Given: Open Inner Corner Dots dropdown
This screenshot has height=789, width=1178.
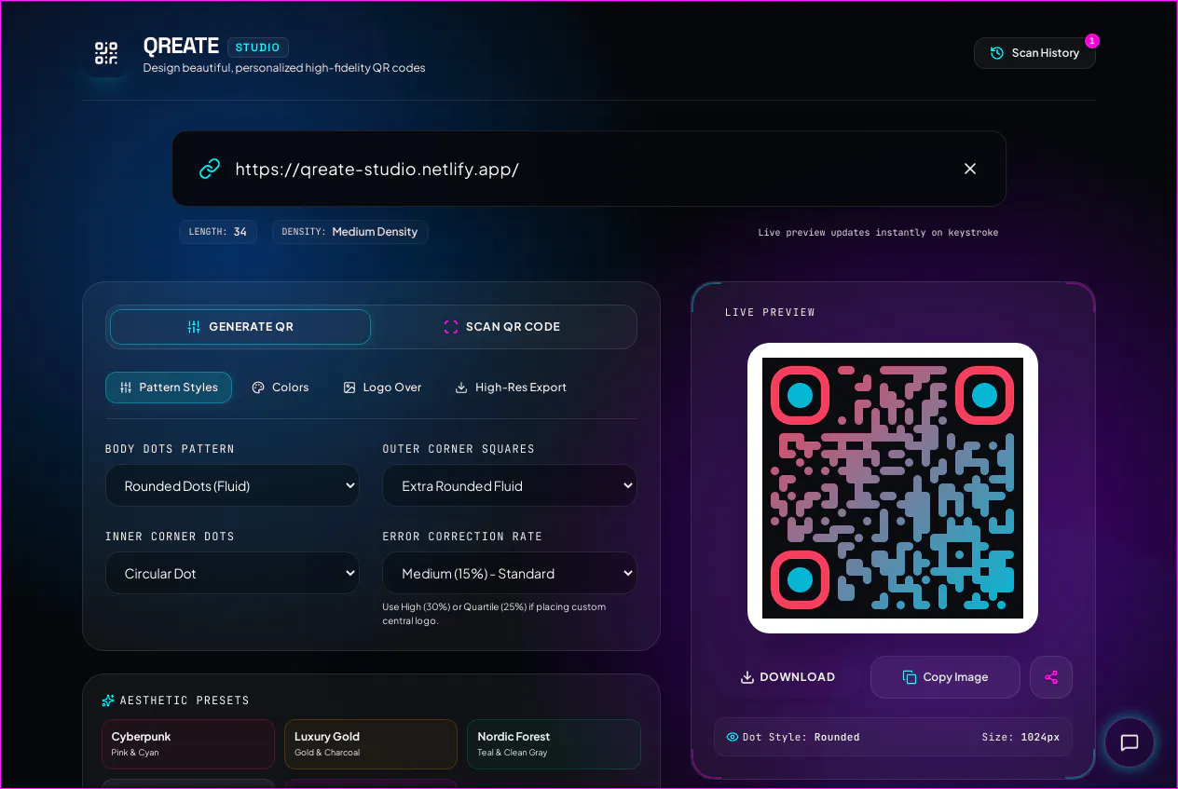Looking at the screenshot, I should click(232, 573).
